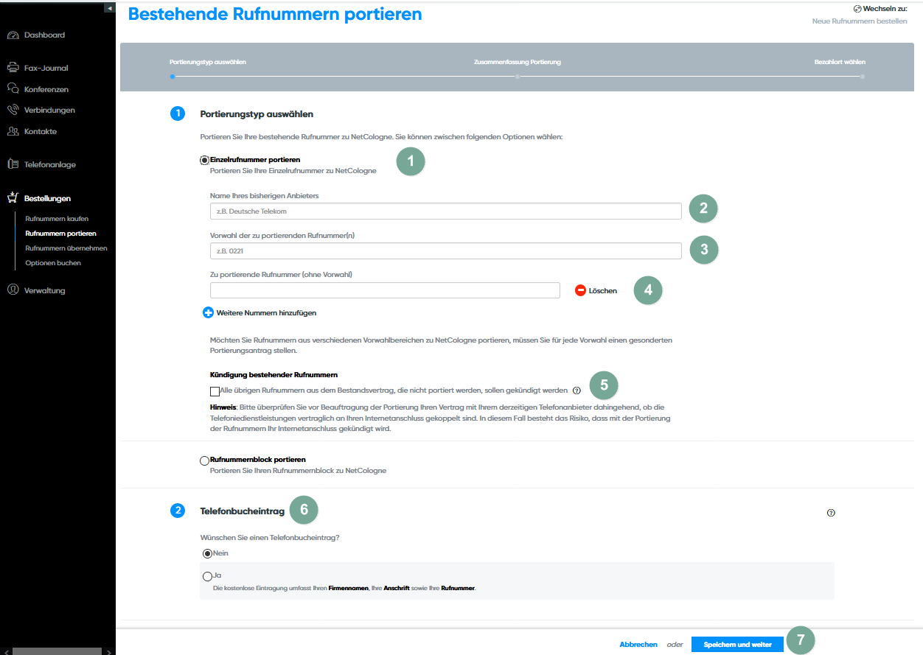Open Rufnummern kaufen submenu item
This screenshot has width=923, height=655.
point(57,219)
